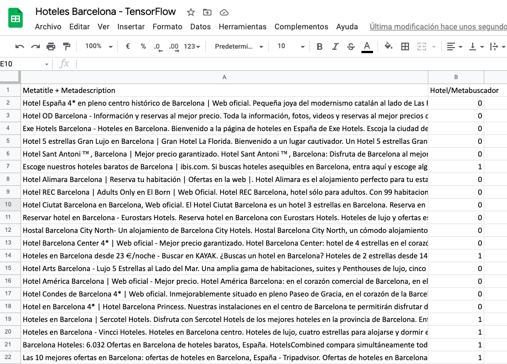This screenshot has width=507, height=364.
Task: Rename the Hoteles Barcelona - TensorFlow title
Action: [105, 12]
